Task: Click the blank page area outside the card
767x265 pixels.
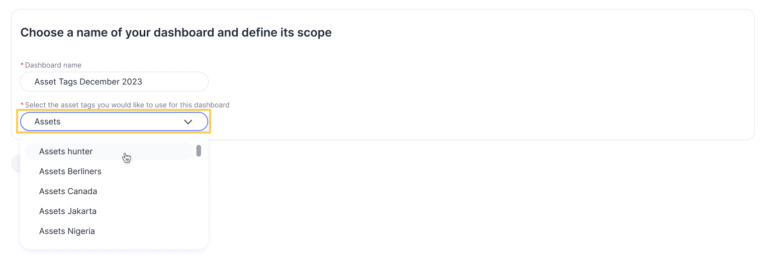Action: tap(477, 201)
